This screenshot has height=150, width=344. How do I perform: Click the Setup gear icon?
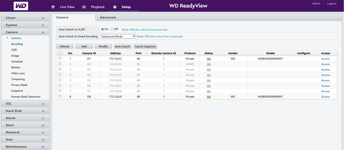pos(115,7)
